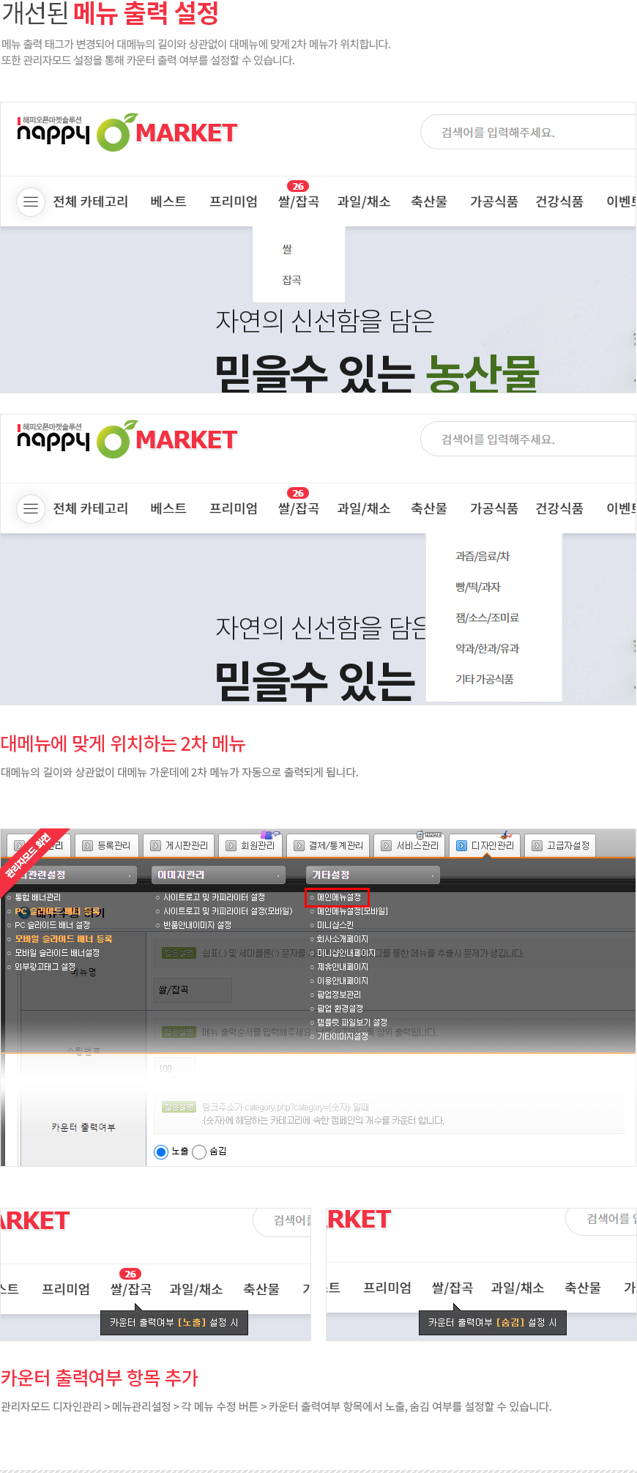The height and width of the screenshot is (1473, 637).
Task: Open 통합 배너관리 link
Action: [38, 897]
